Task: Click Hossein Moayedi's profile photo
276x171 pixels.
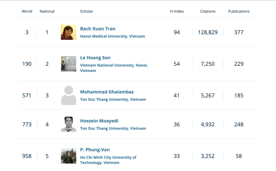Action: coord(68,124)
